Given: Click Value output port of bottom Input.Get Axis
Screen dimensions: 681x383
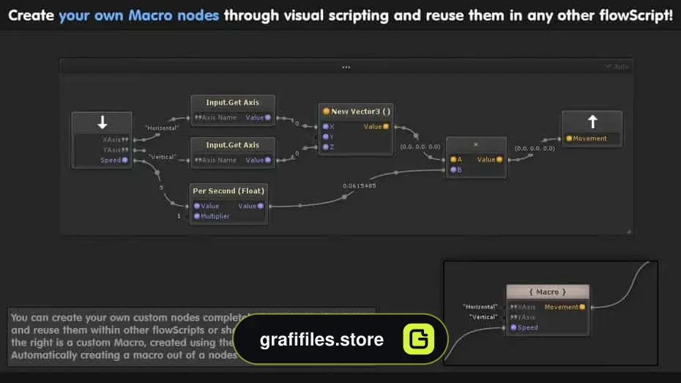Looking at the screenshot, I should (268, 160).
